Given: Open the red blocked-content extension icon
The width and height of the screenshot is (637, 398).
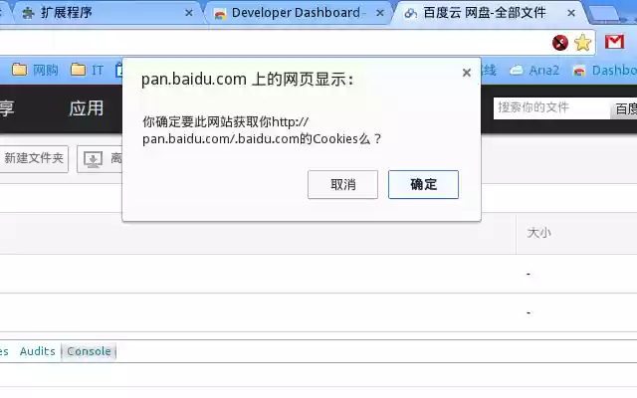Looking at the screenshot, I should coord(560,42).
